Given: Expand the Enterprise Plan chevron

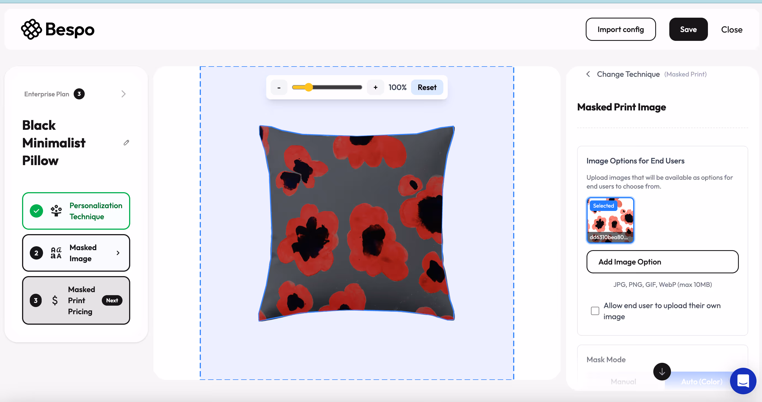Looking at the screenshot, I should click(x=123, y=94).
